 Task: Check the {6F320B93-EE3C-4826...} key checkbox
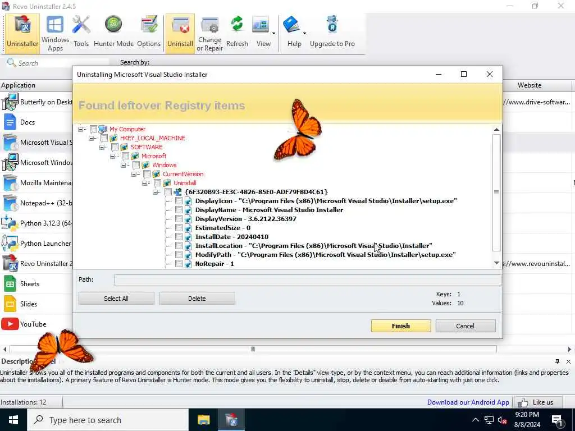pos(168,192)
